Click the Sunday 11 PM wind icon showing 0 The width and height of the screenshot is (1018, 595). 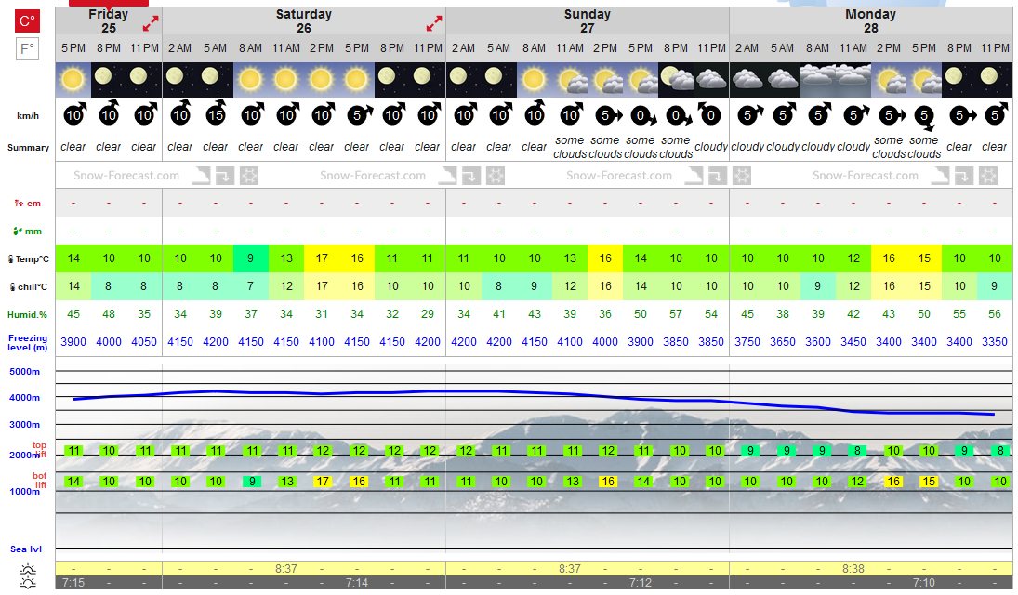pos(709,114)
